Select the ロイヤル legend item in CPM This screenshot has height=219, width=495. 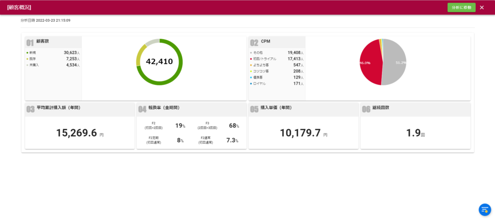pos(259,83)
